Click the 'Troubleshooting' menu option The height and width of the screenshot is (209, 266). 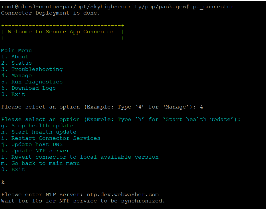tap(32, 69)
